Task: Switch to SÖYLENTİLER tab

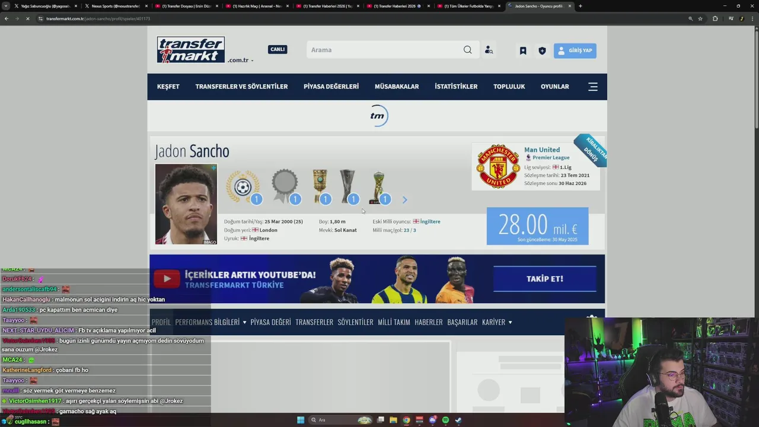Action: [355, 322]
